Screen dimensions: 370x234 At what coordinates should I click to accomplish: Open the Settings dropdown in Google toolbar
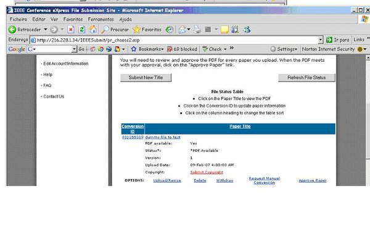coord(284,49)
